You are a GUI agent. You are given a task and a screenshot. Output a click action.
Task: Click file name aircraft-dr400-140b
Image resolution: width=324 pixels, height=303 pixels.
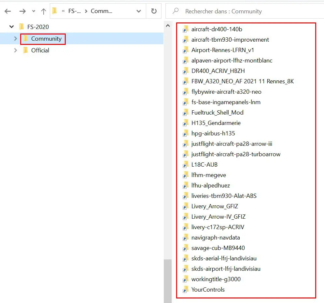[x=217, y=29]
